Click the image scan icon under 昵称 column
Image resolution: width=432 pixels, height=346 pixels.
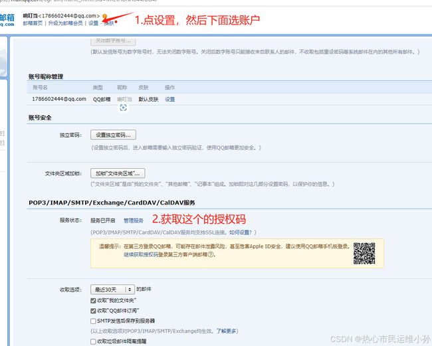[x=123, y=108]
